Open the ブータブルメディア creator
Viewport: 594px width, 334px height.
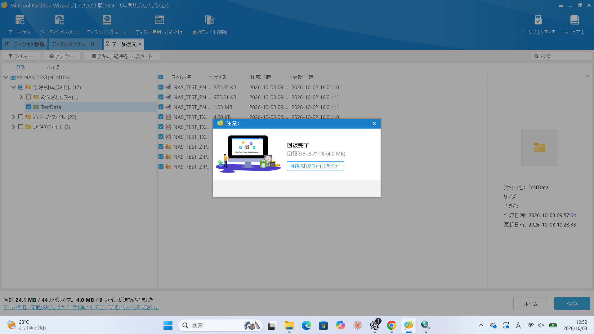tap(538, 25)
